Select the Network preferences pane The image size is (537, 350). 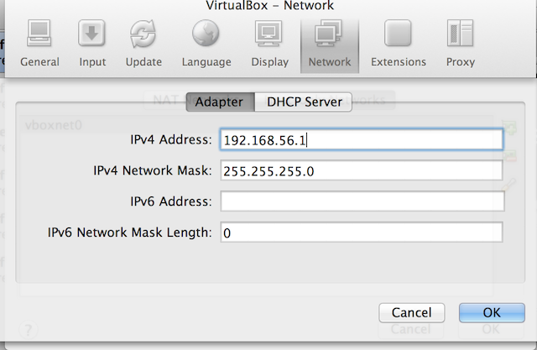tap(330, 46)
